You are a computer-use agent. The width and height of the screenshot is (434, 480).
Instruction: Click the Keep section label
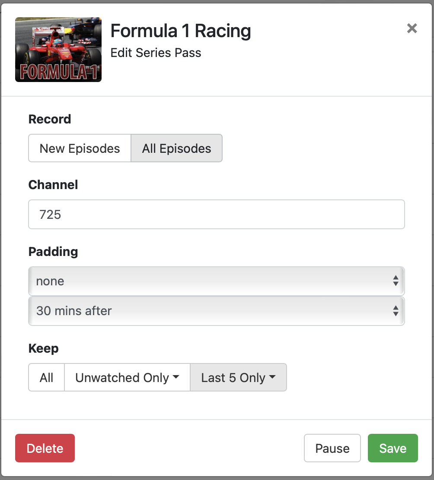tap(43, 348)
